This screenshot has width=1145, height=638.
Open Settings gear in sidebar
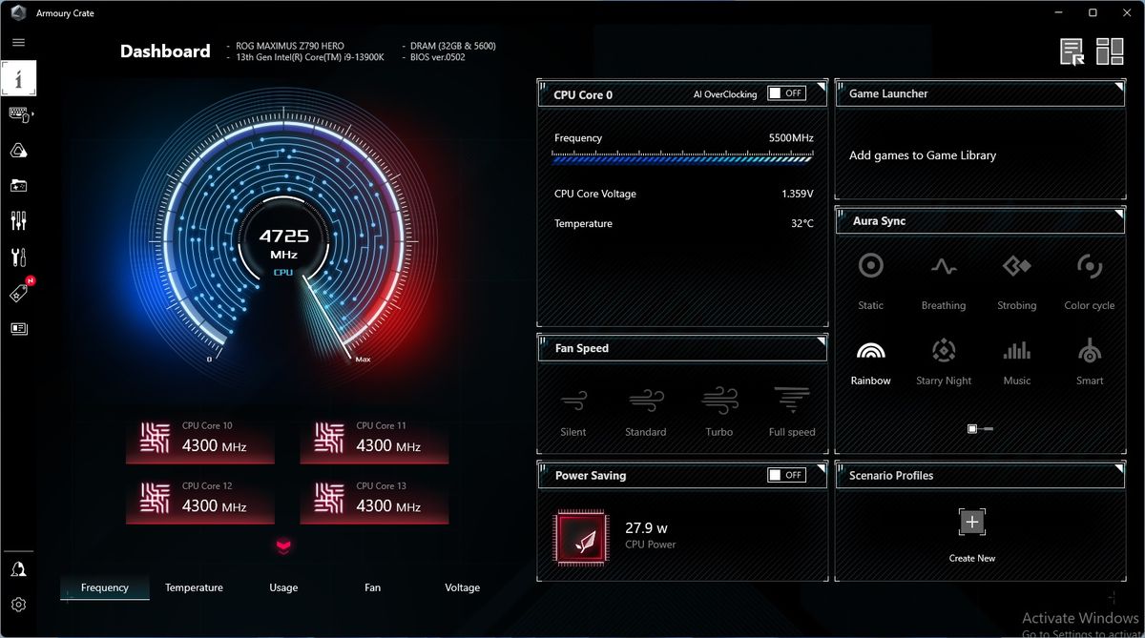click(18, 605)
